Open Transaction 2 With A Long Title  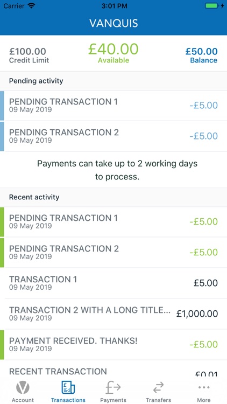pyautogui.click(x=113, y=314)
